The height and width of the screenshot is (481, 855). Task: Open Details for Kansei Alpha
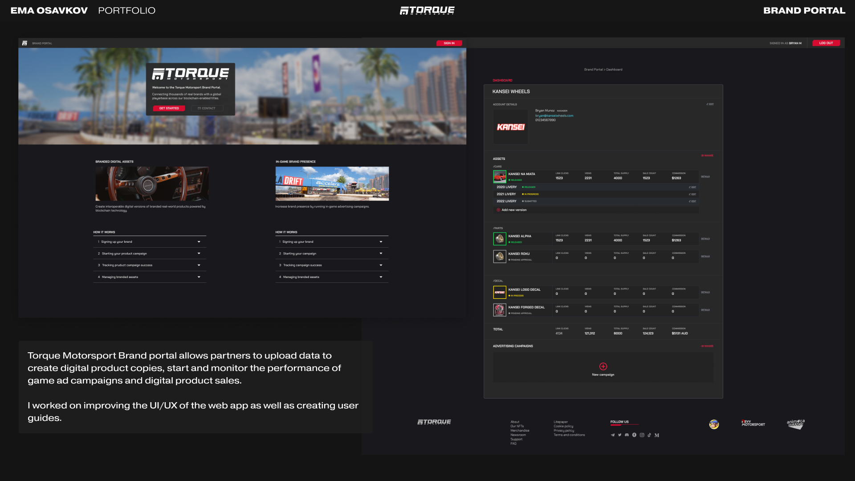pos(705,239)
